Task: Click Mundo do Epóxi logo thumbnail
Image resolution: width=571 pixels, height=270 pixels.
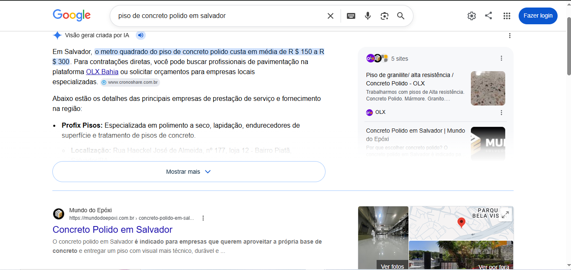Action: point(488,143)
